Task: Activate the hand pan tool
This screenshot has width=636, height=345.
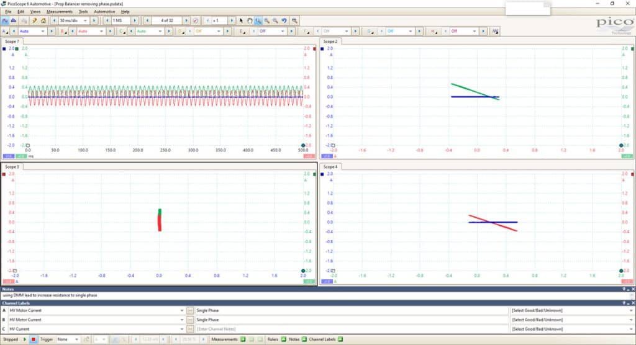Action: 250,20
